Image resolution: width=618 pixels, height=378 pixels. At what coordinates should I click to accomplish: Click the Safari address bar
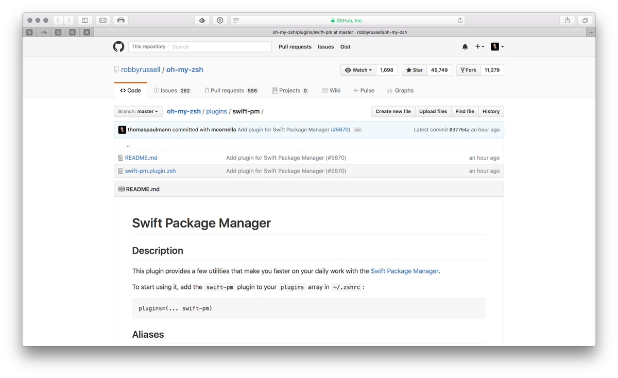348,20
